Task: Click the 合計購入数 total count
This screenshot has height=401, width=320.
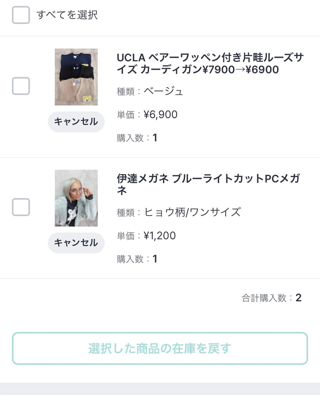Action: pyautogui.click(x=298, y=298)
